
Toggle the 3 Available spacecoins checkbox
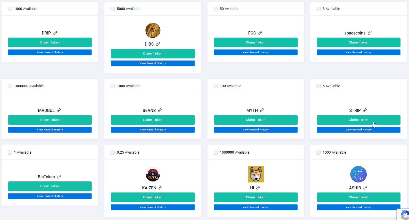tap(319, 9)
